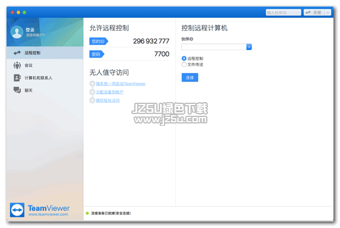The height and width of the screenshot is (228, 340).
Task: Open the 授权轻松访问 link
Action: [108, 100]
